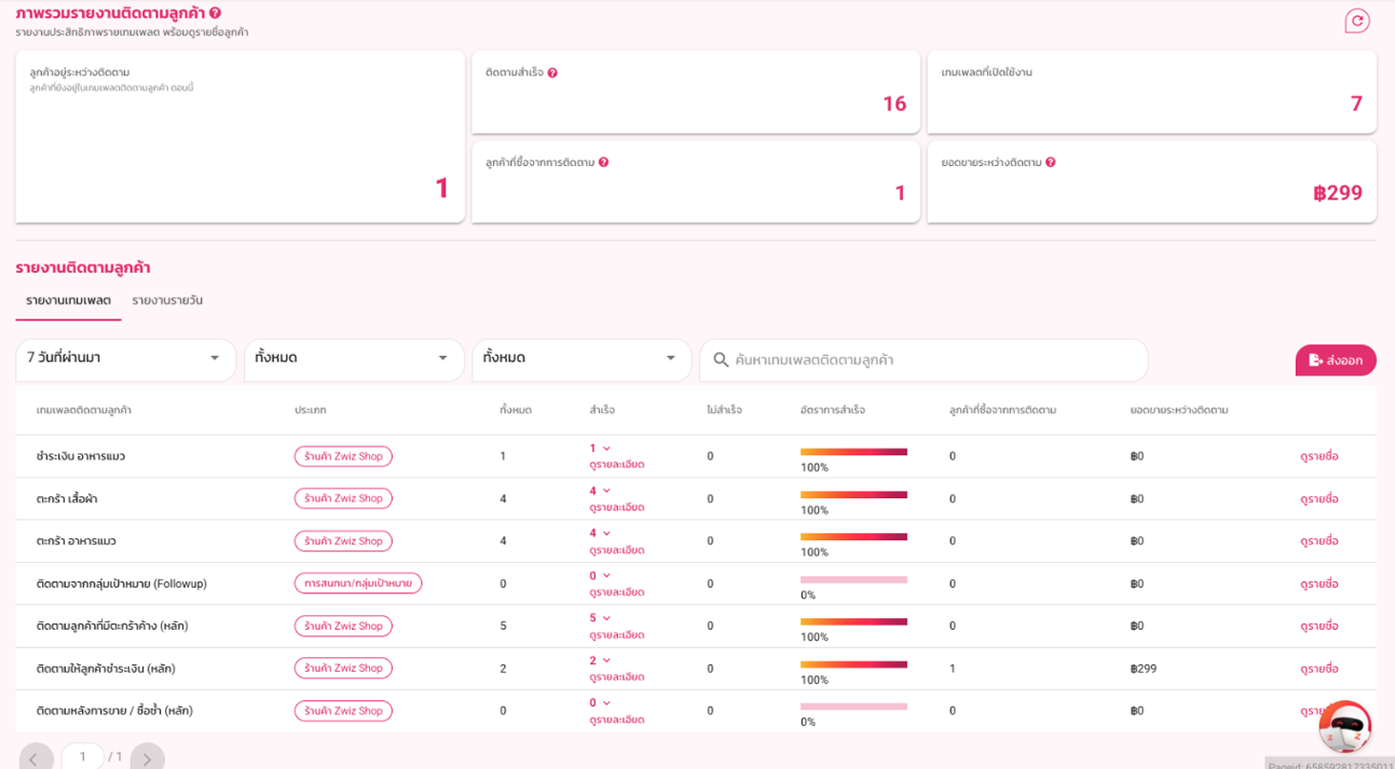The width and height of the screenshot is (1395, 769).
Task: Go to next page arrow
Action: [147, 759]
